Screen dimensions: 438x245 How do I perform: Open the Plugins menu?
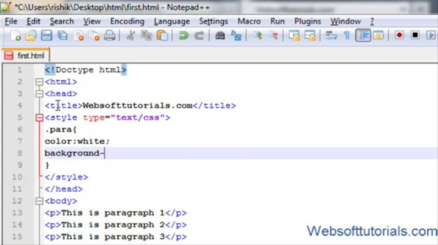[308, 21]
